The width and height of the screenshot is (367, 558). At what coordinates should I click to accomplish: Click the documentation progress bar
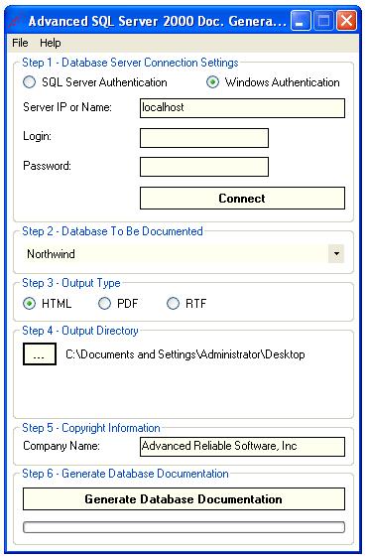(x=183, y=527)
